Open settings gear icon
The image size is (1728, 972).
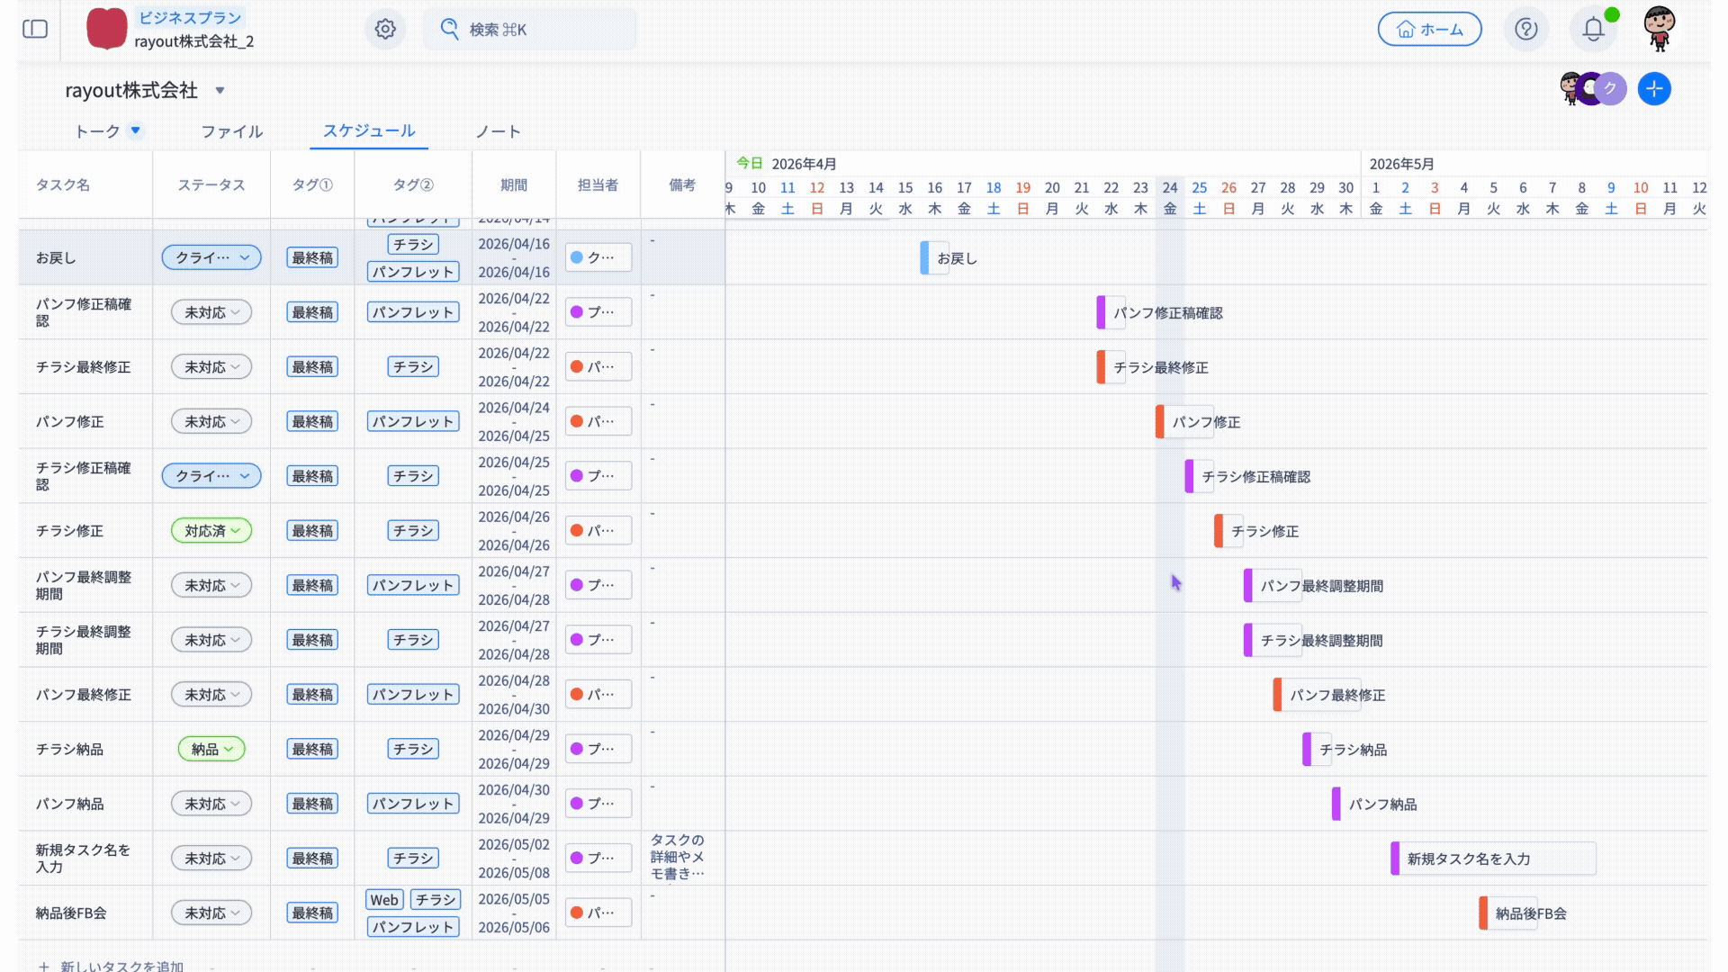385,29
